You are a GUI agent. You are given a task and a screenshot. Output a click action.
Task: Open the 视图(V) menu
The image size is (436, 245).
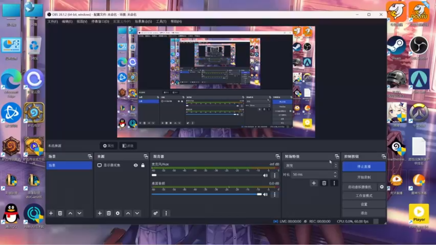point(82,21)
